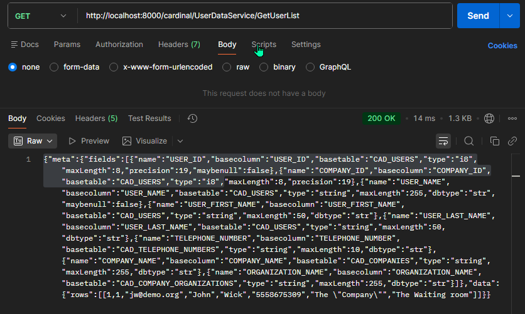Open the Test Results response tab
525x314 pixels.
tap(149, 118)
